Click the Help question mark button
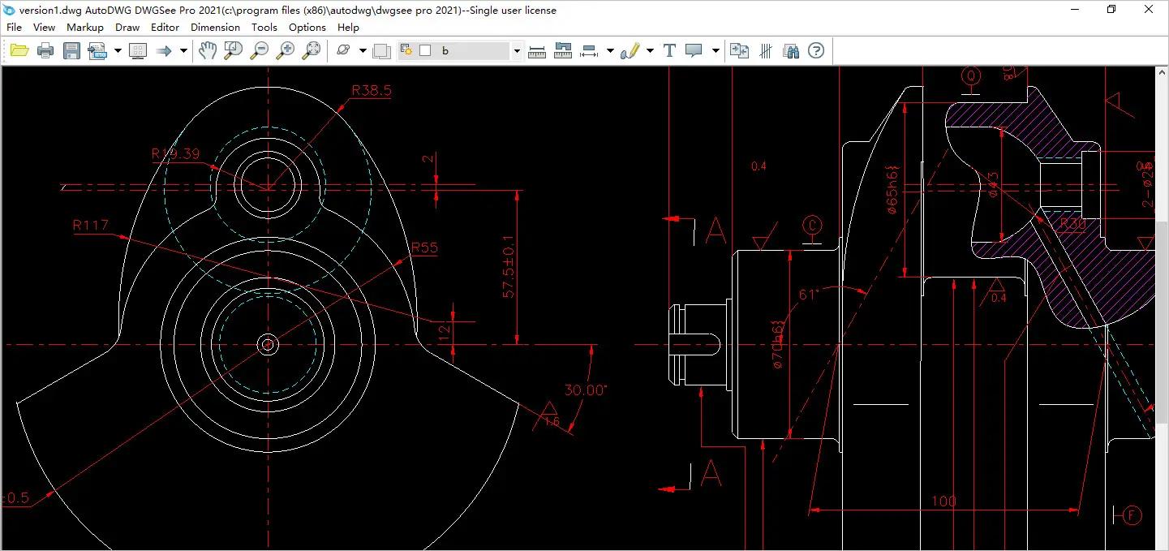This screenshot has width=1169, height=551. (816, 51)
